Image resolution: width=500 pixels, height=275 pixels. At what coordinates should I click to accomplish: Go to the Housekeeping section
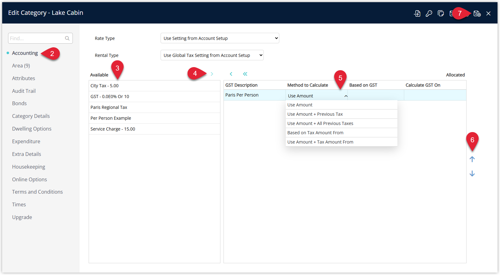29,167
